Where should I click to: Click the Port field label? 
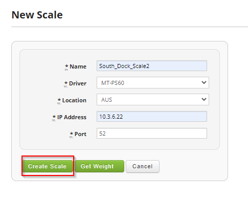point(80,134)
